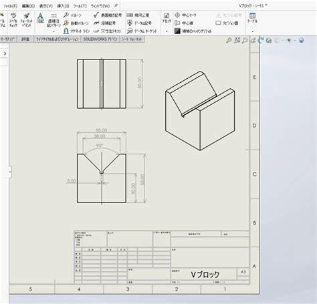Viewport: 317px width, 304px height.
Task: Activate the Format Painter (フォーマットペイント) tool
Action: (x=27, y=20)
